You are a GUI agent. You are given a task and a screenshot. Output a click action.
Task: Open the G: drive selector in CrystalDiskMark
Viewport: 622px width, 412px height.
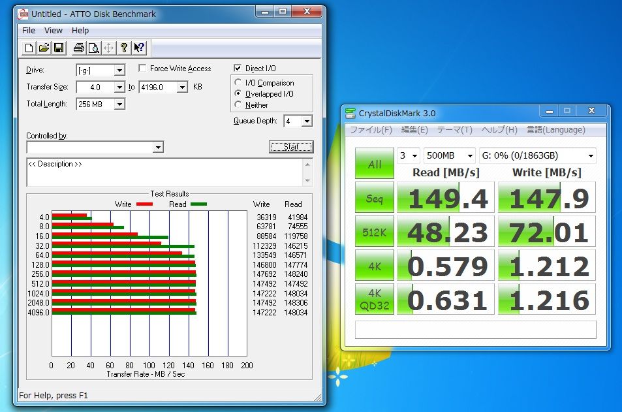pos(538,155)
